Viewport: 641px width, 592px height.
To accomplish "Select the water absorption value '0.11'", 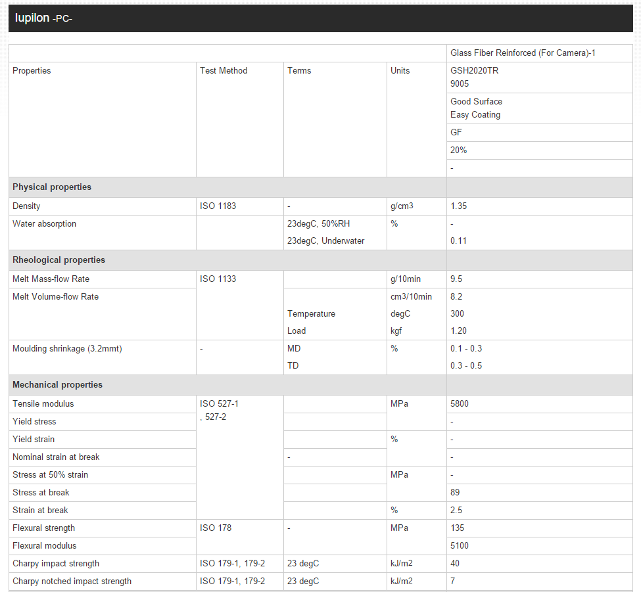I will 458,241.
